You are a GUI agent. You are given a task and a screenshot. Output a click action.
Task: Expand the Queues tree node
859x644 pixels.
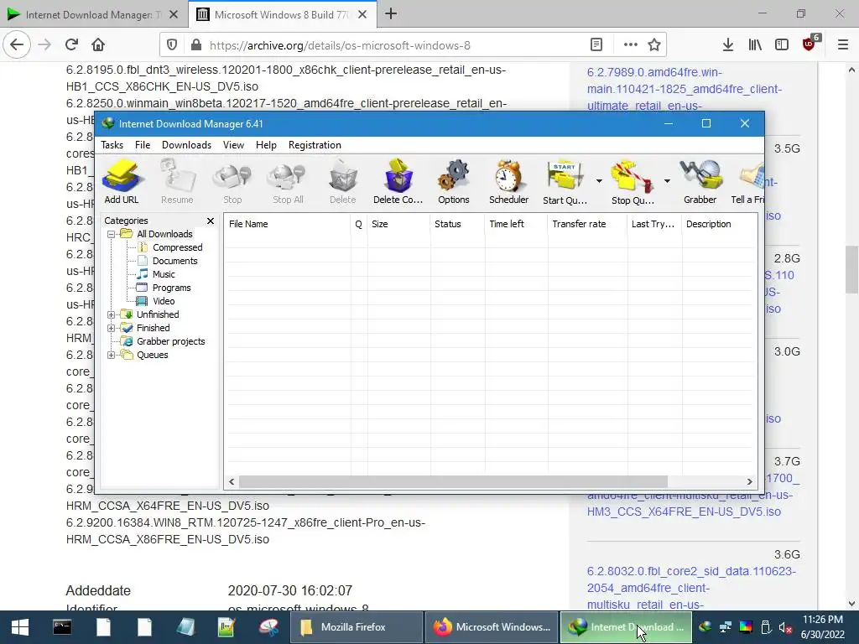click(112, 355)
